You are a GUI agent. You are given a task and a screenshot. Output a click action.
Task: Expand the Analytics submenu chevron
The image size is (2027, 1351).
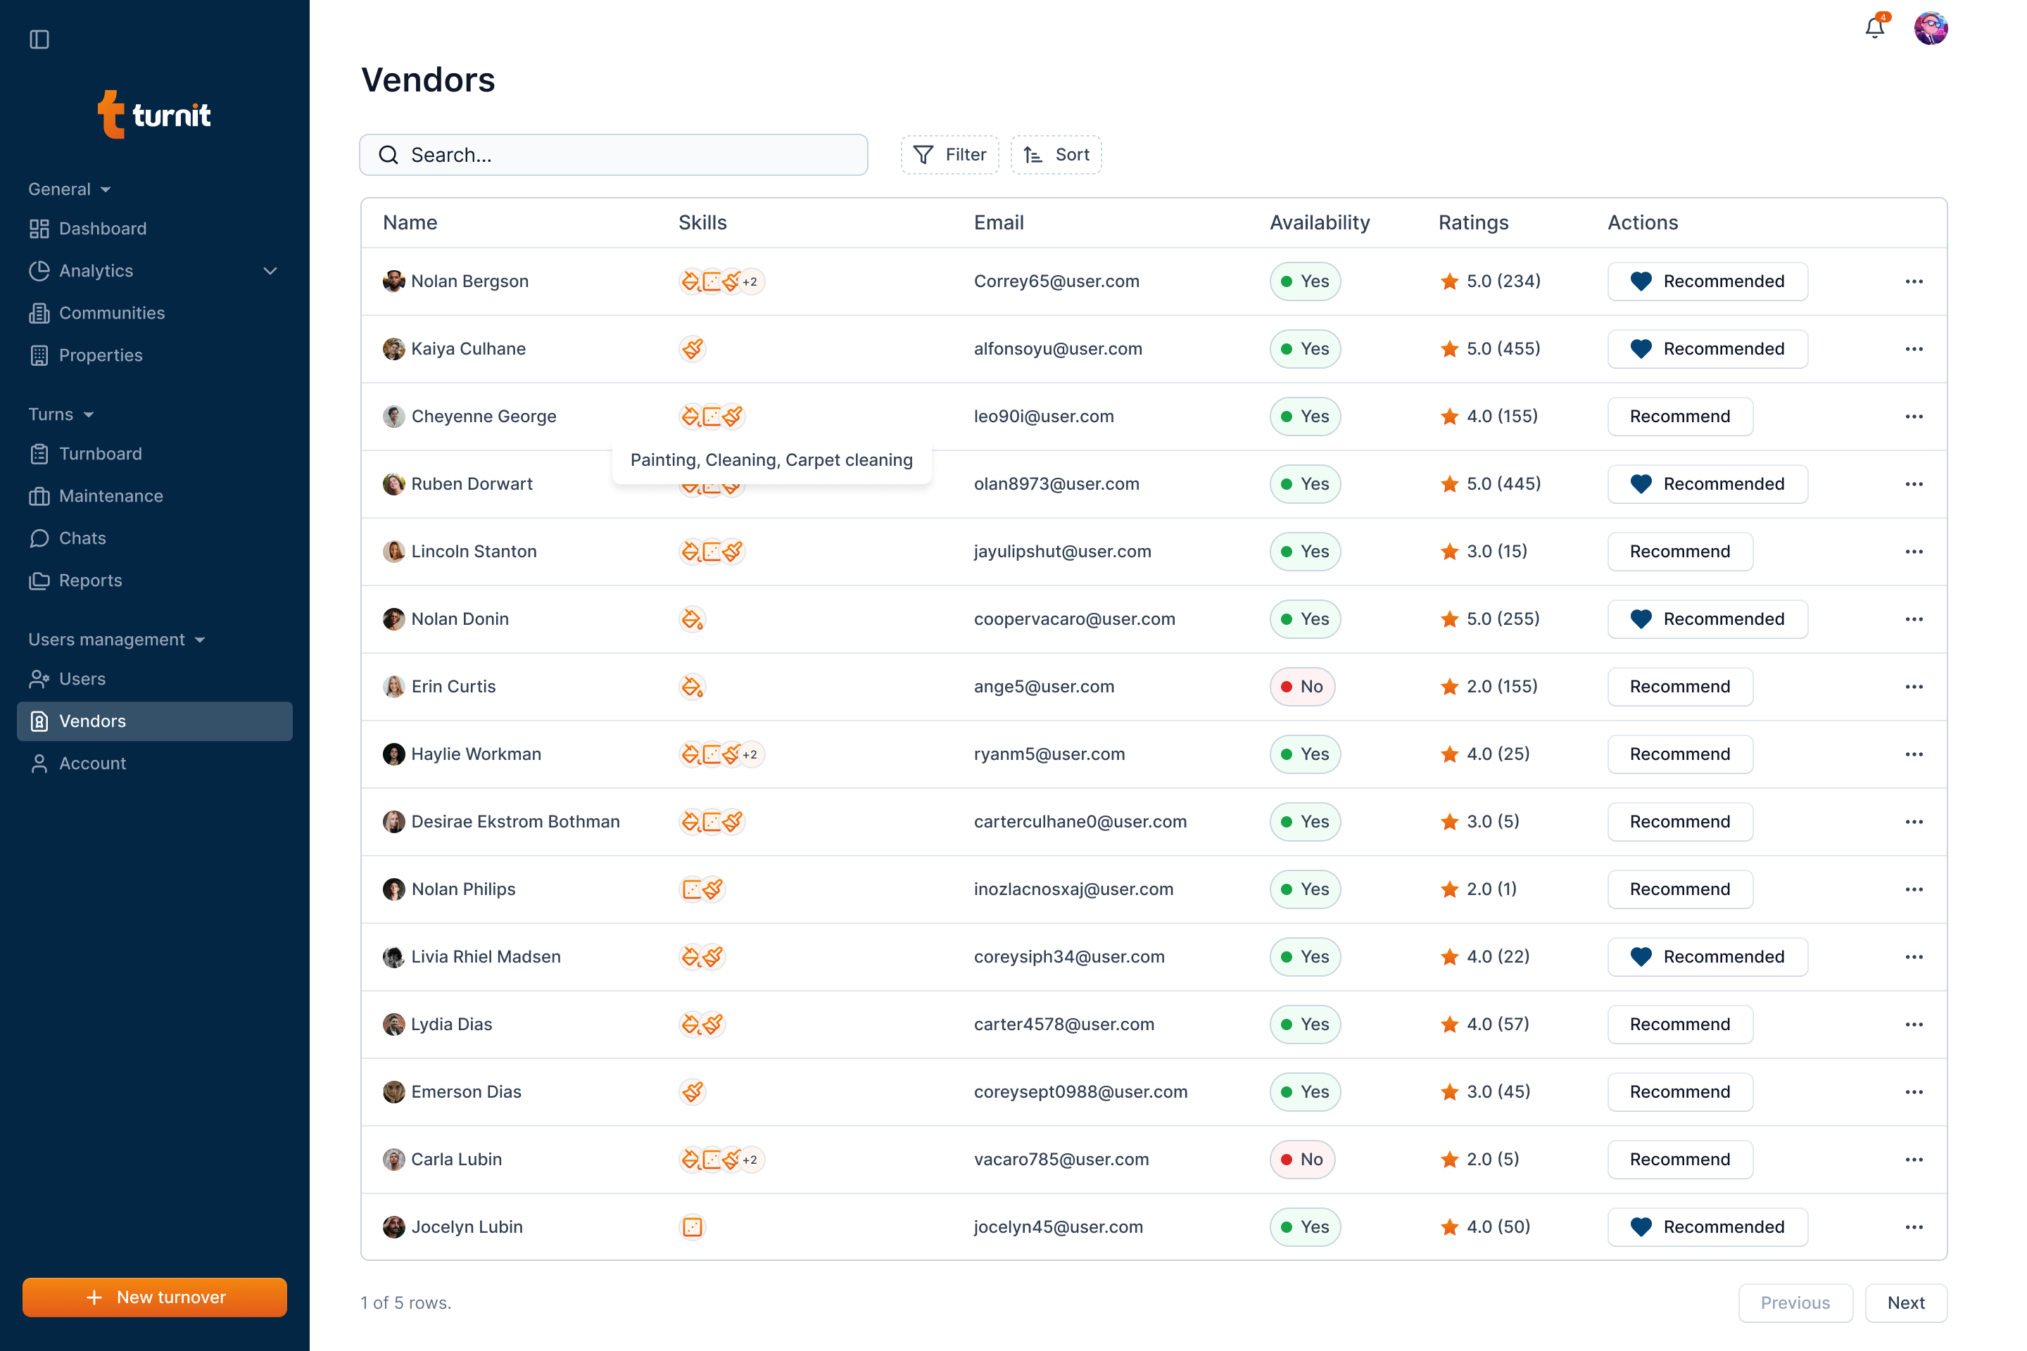tap(270, 270)
